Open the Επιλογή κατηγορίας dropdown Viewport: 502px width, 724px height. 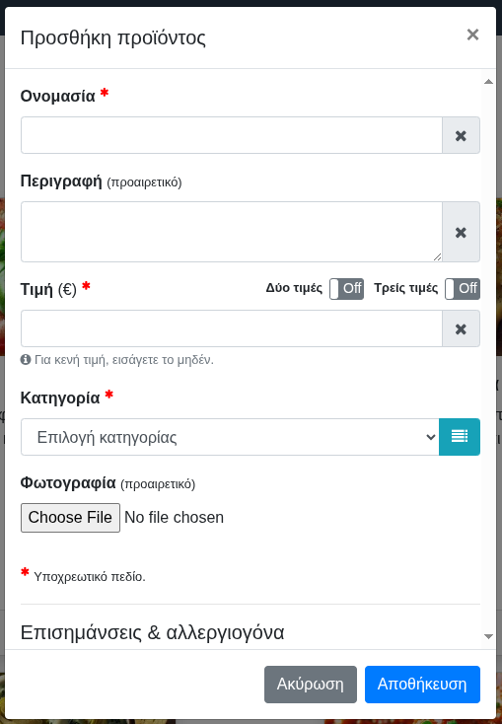point(230,437)
